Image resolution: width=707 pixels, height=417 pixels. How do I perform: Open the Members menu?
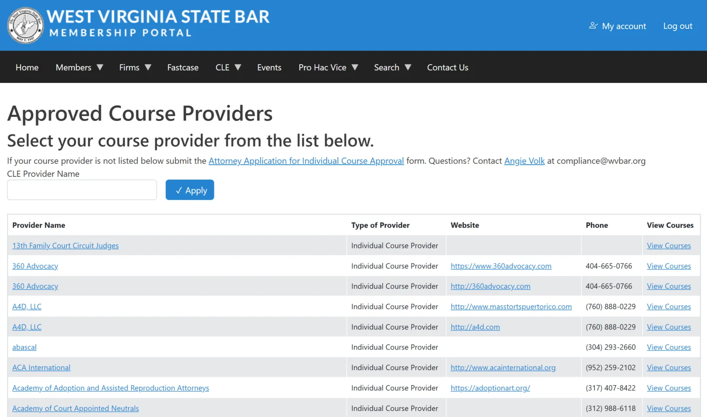coord(73,67)
